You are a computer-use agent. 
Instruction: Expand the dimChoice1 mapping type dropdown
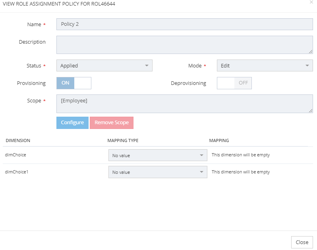158,172
